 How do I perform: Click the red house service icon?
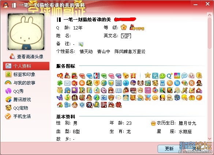[60, 105]
